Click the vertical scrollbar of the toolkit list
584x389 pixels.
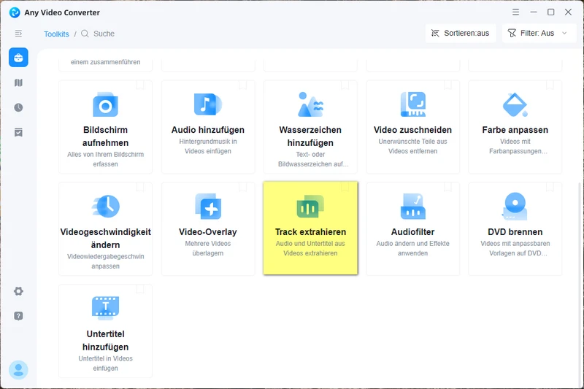(x=581, y=283)
